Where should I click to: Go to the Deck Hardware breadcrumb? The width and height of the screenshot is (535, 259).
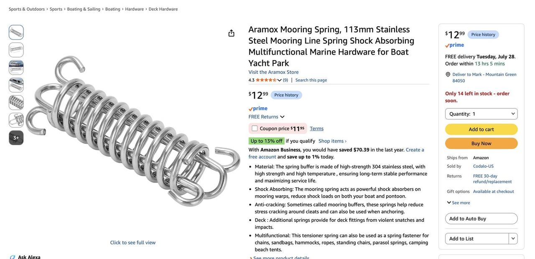pyautogui.click(x=163, y=9)
